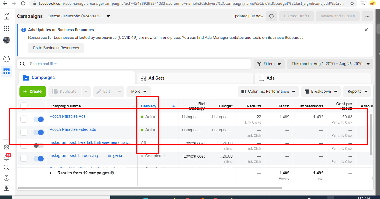Toggle off the Pooch Paradise Ads campaign

pyautogui.click(x=38, y=119)
